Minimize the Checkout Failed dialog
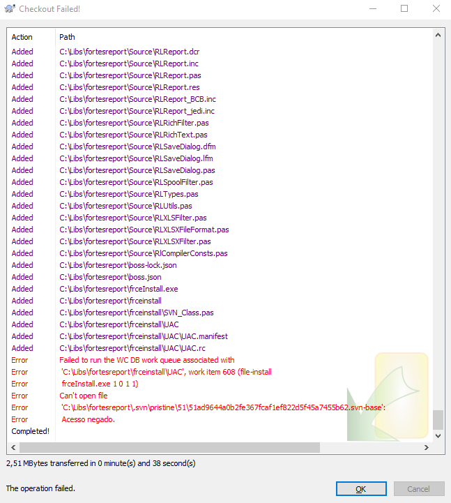 click(x=372, y=8)
